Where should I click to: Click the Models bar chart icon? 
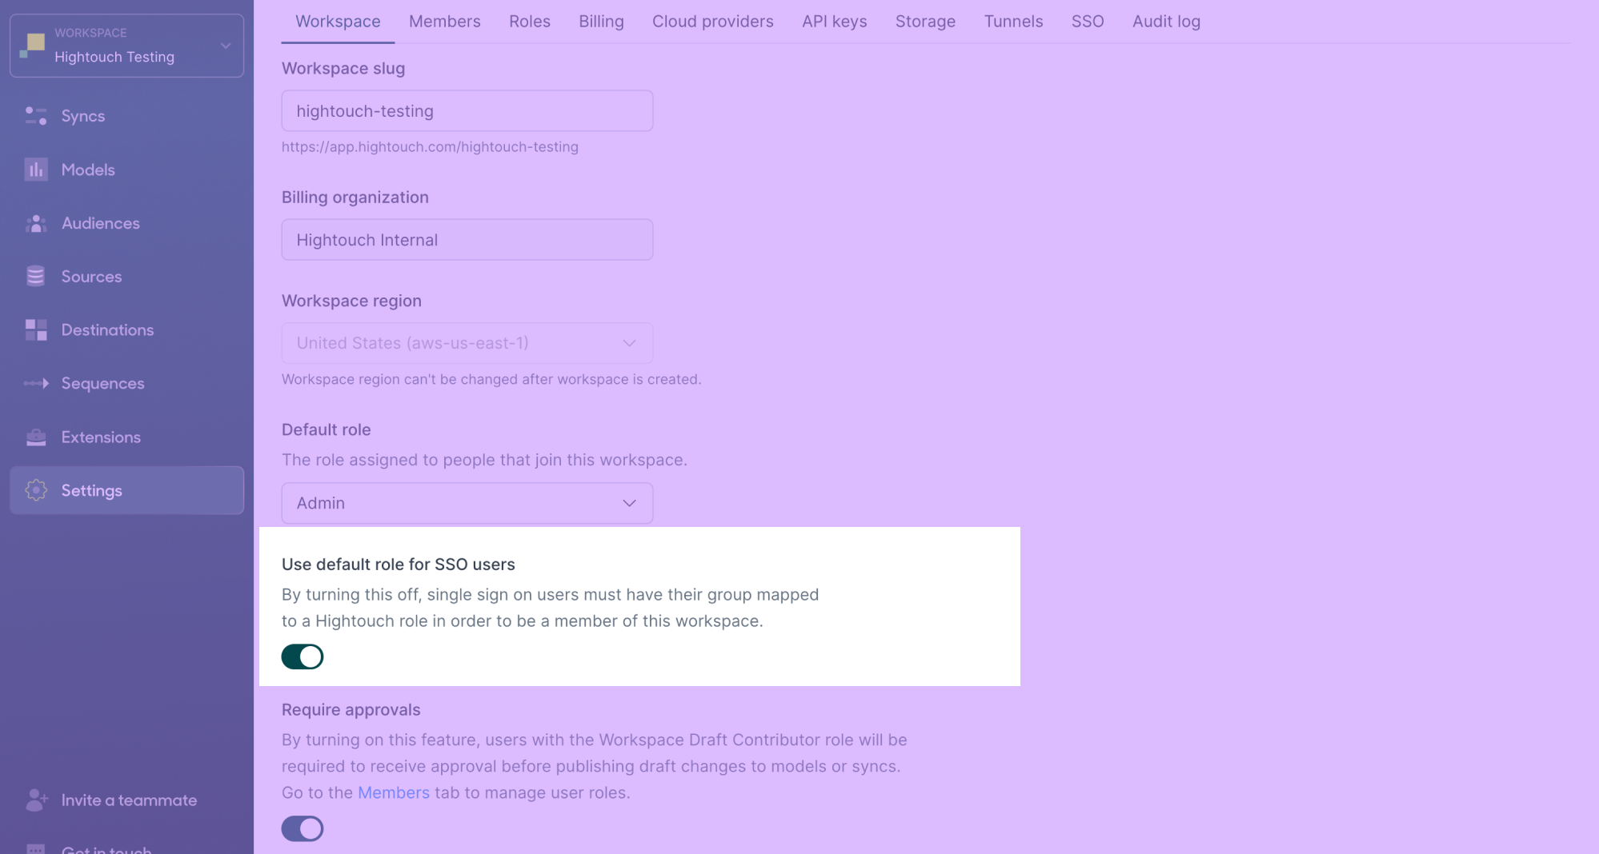[x=36, y=170]
